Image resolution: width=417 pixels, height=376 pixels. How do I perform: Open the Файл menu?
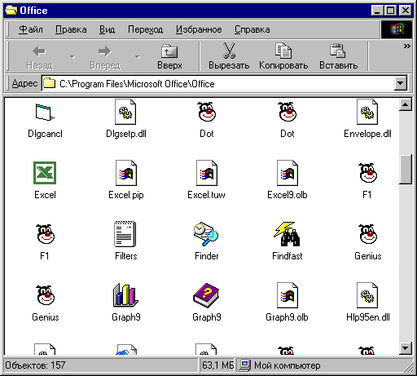[31, 29]
